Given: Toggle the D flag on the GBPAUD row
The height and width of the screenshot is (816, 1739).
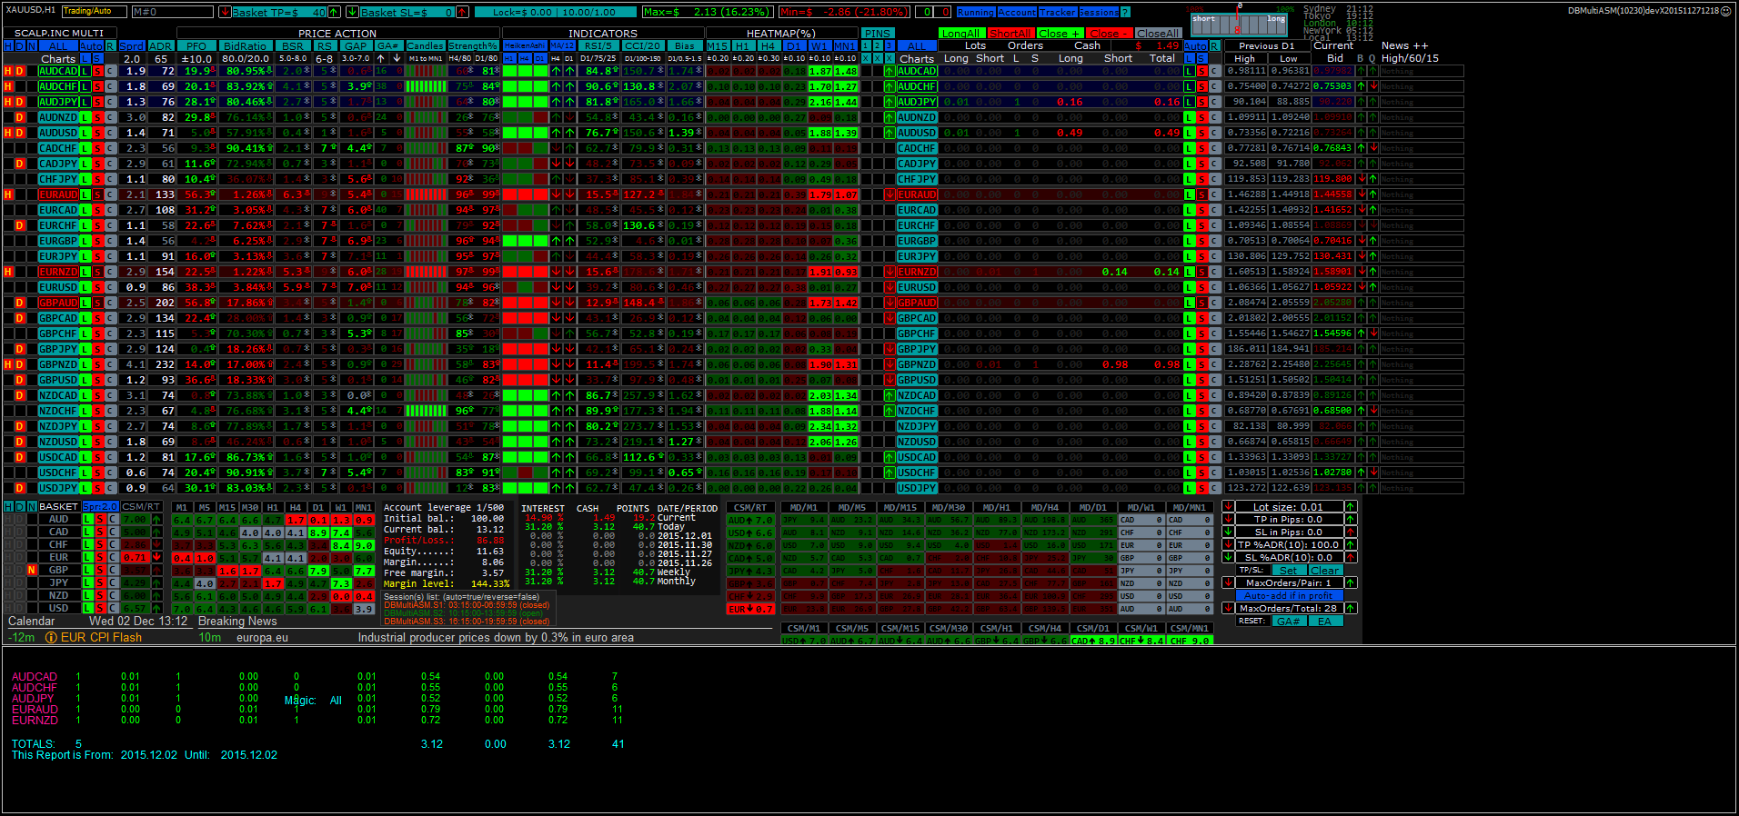Looking at the screenshot, I should point(19,303).
